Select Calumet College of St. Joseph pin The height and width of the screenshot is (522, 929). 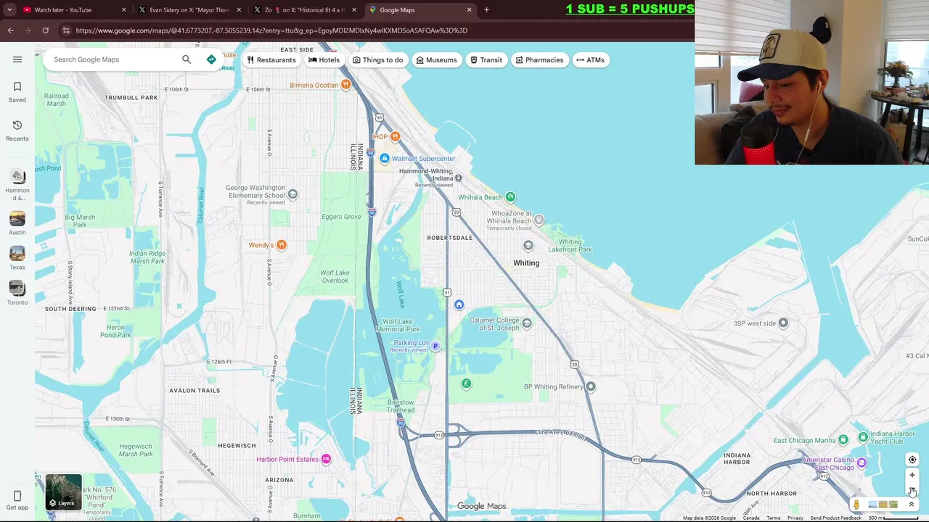point(527,323)
